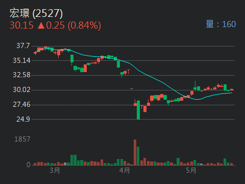This screenshot has height=184, width=245.
Task: Click the 27.46 price axis label
Action: (x=21, y=104)
